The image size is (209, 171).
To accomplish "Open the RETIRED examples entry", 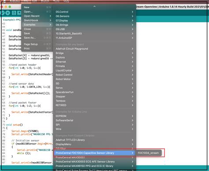I will pos(94,105).
